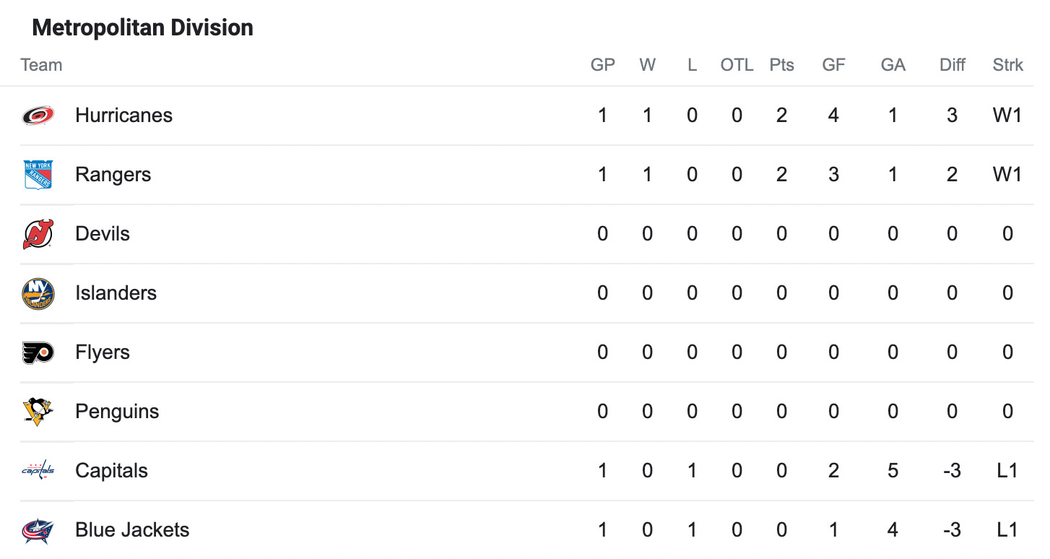Select the Devils team name
The width and height of the screenshot is (1050, 559).
[x=103, y=234]
